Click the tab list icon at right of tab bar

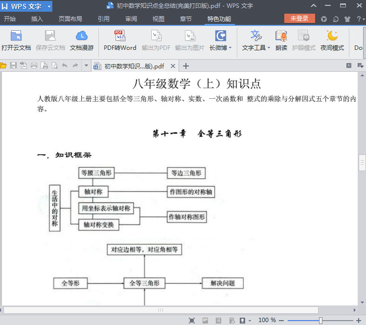349,65
